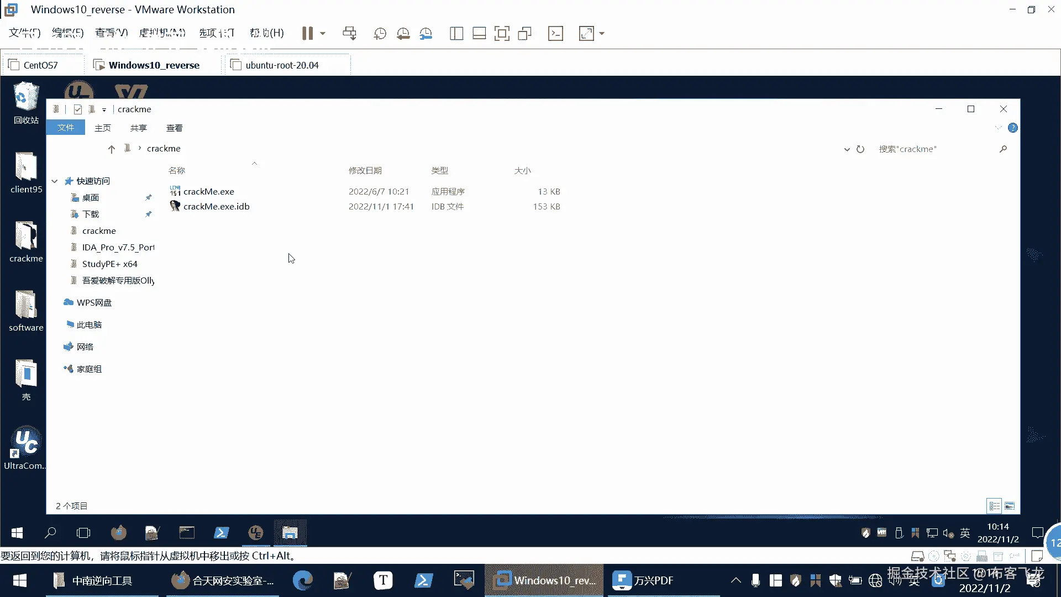Image resolution: width=1061 pixels, height=597 pixels.
Task: Open the snapshot manager wrench icon
Action: pos(426,33)
